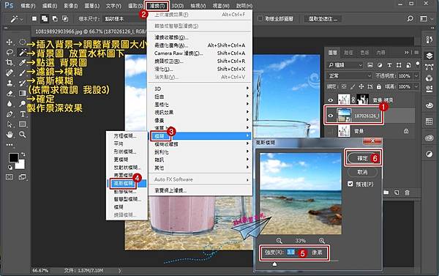Select the Dodge tool

pyautogui.click(x=23, y=104)
